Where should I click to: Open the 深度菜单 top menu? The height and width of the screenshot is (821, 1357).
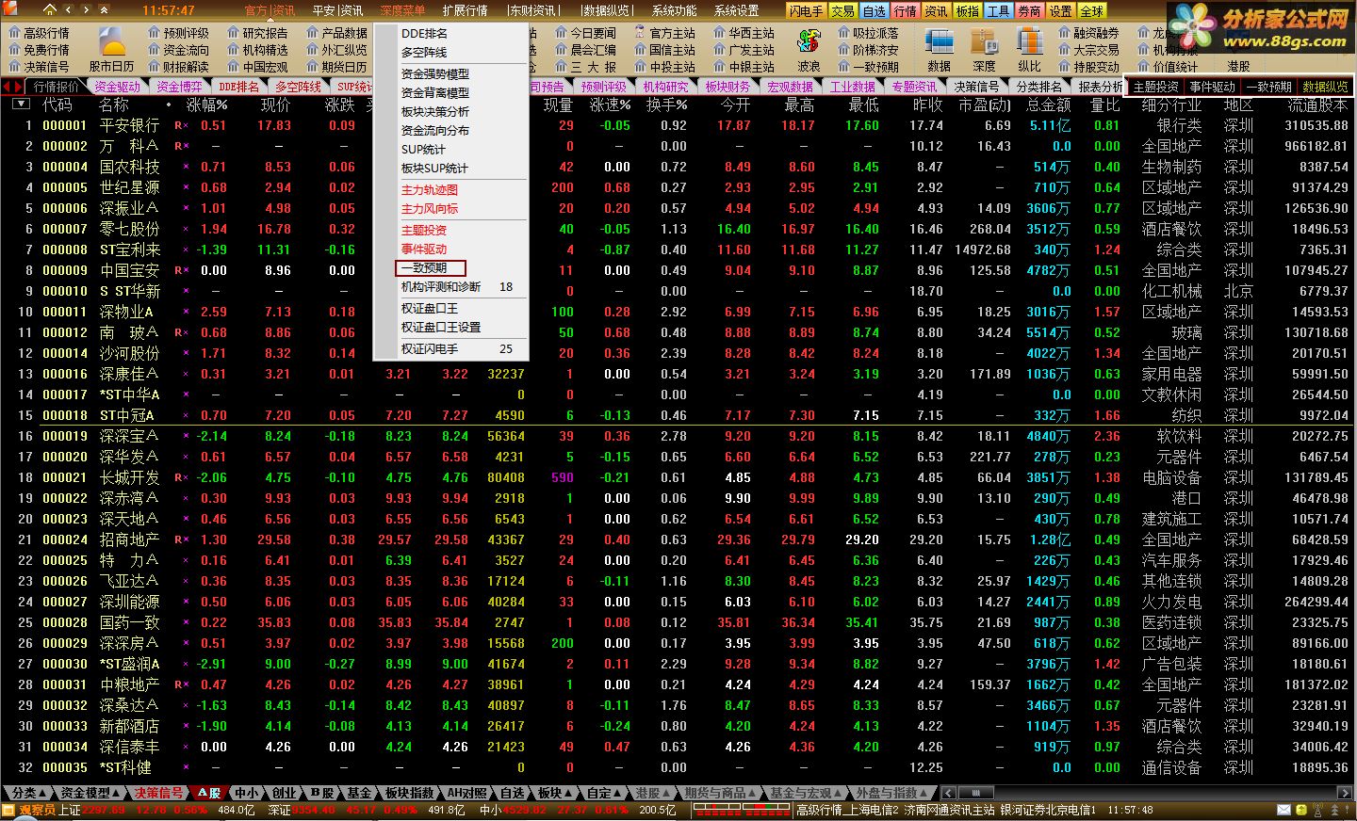[402, 10]
